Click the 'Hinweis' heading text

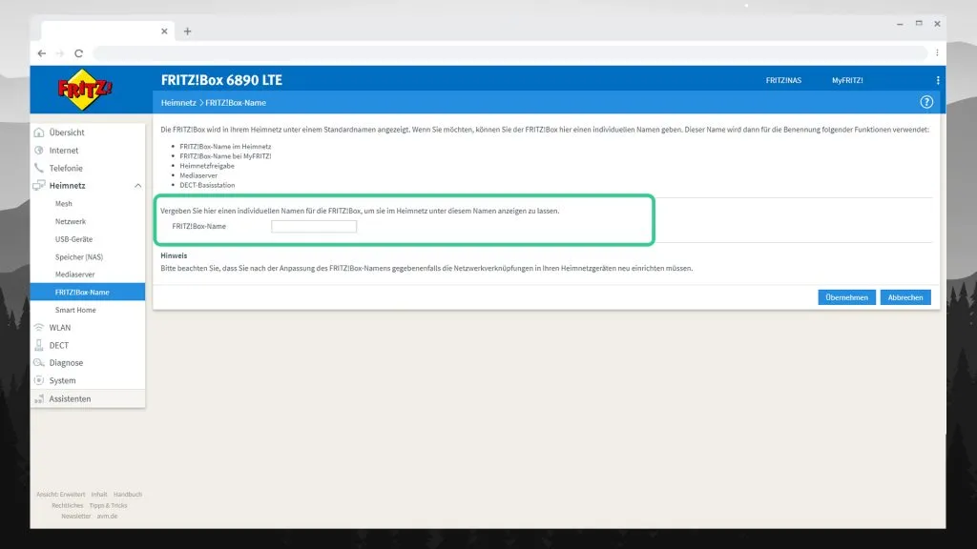[174, 255]
